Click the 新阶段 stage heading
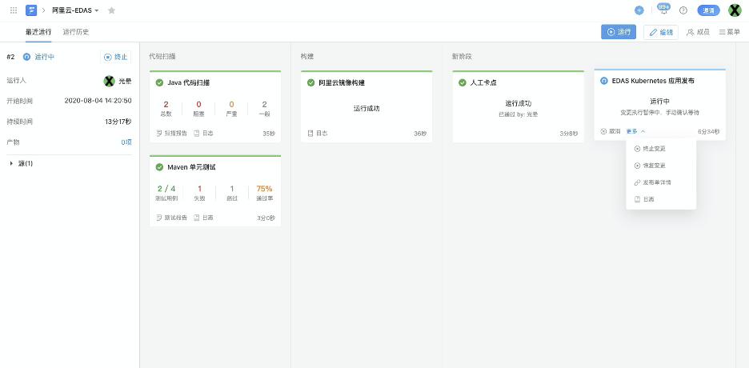The image size is (749, 368). coord(462,56)
